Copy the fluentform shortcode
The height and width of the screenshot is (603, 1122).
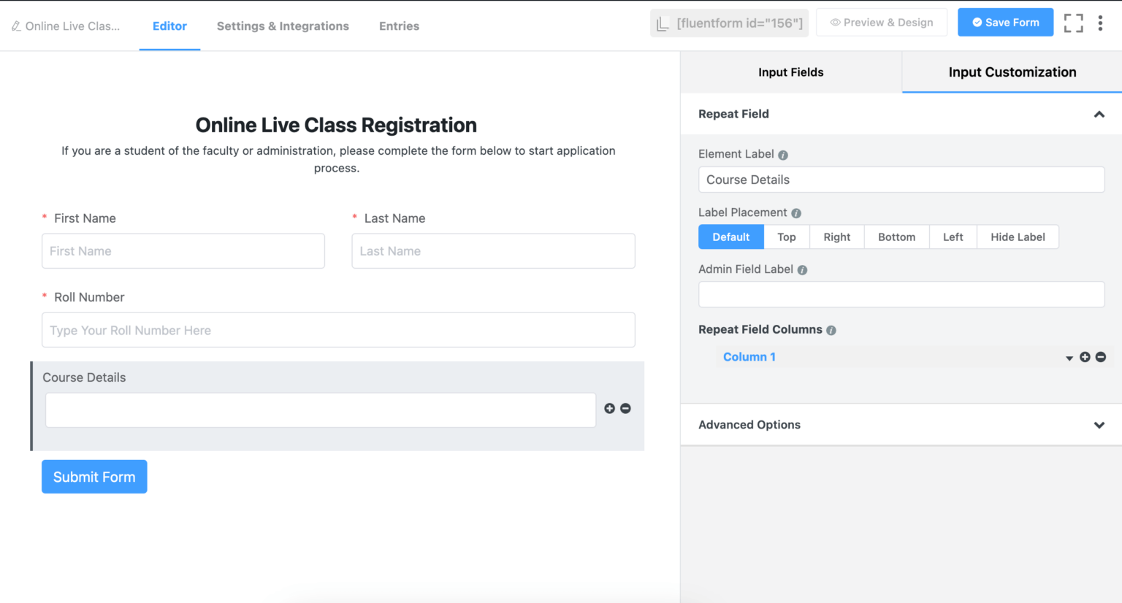pyautogui.click(x=729, y=23)
